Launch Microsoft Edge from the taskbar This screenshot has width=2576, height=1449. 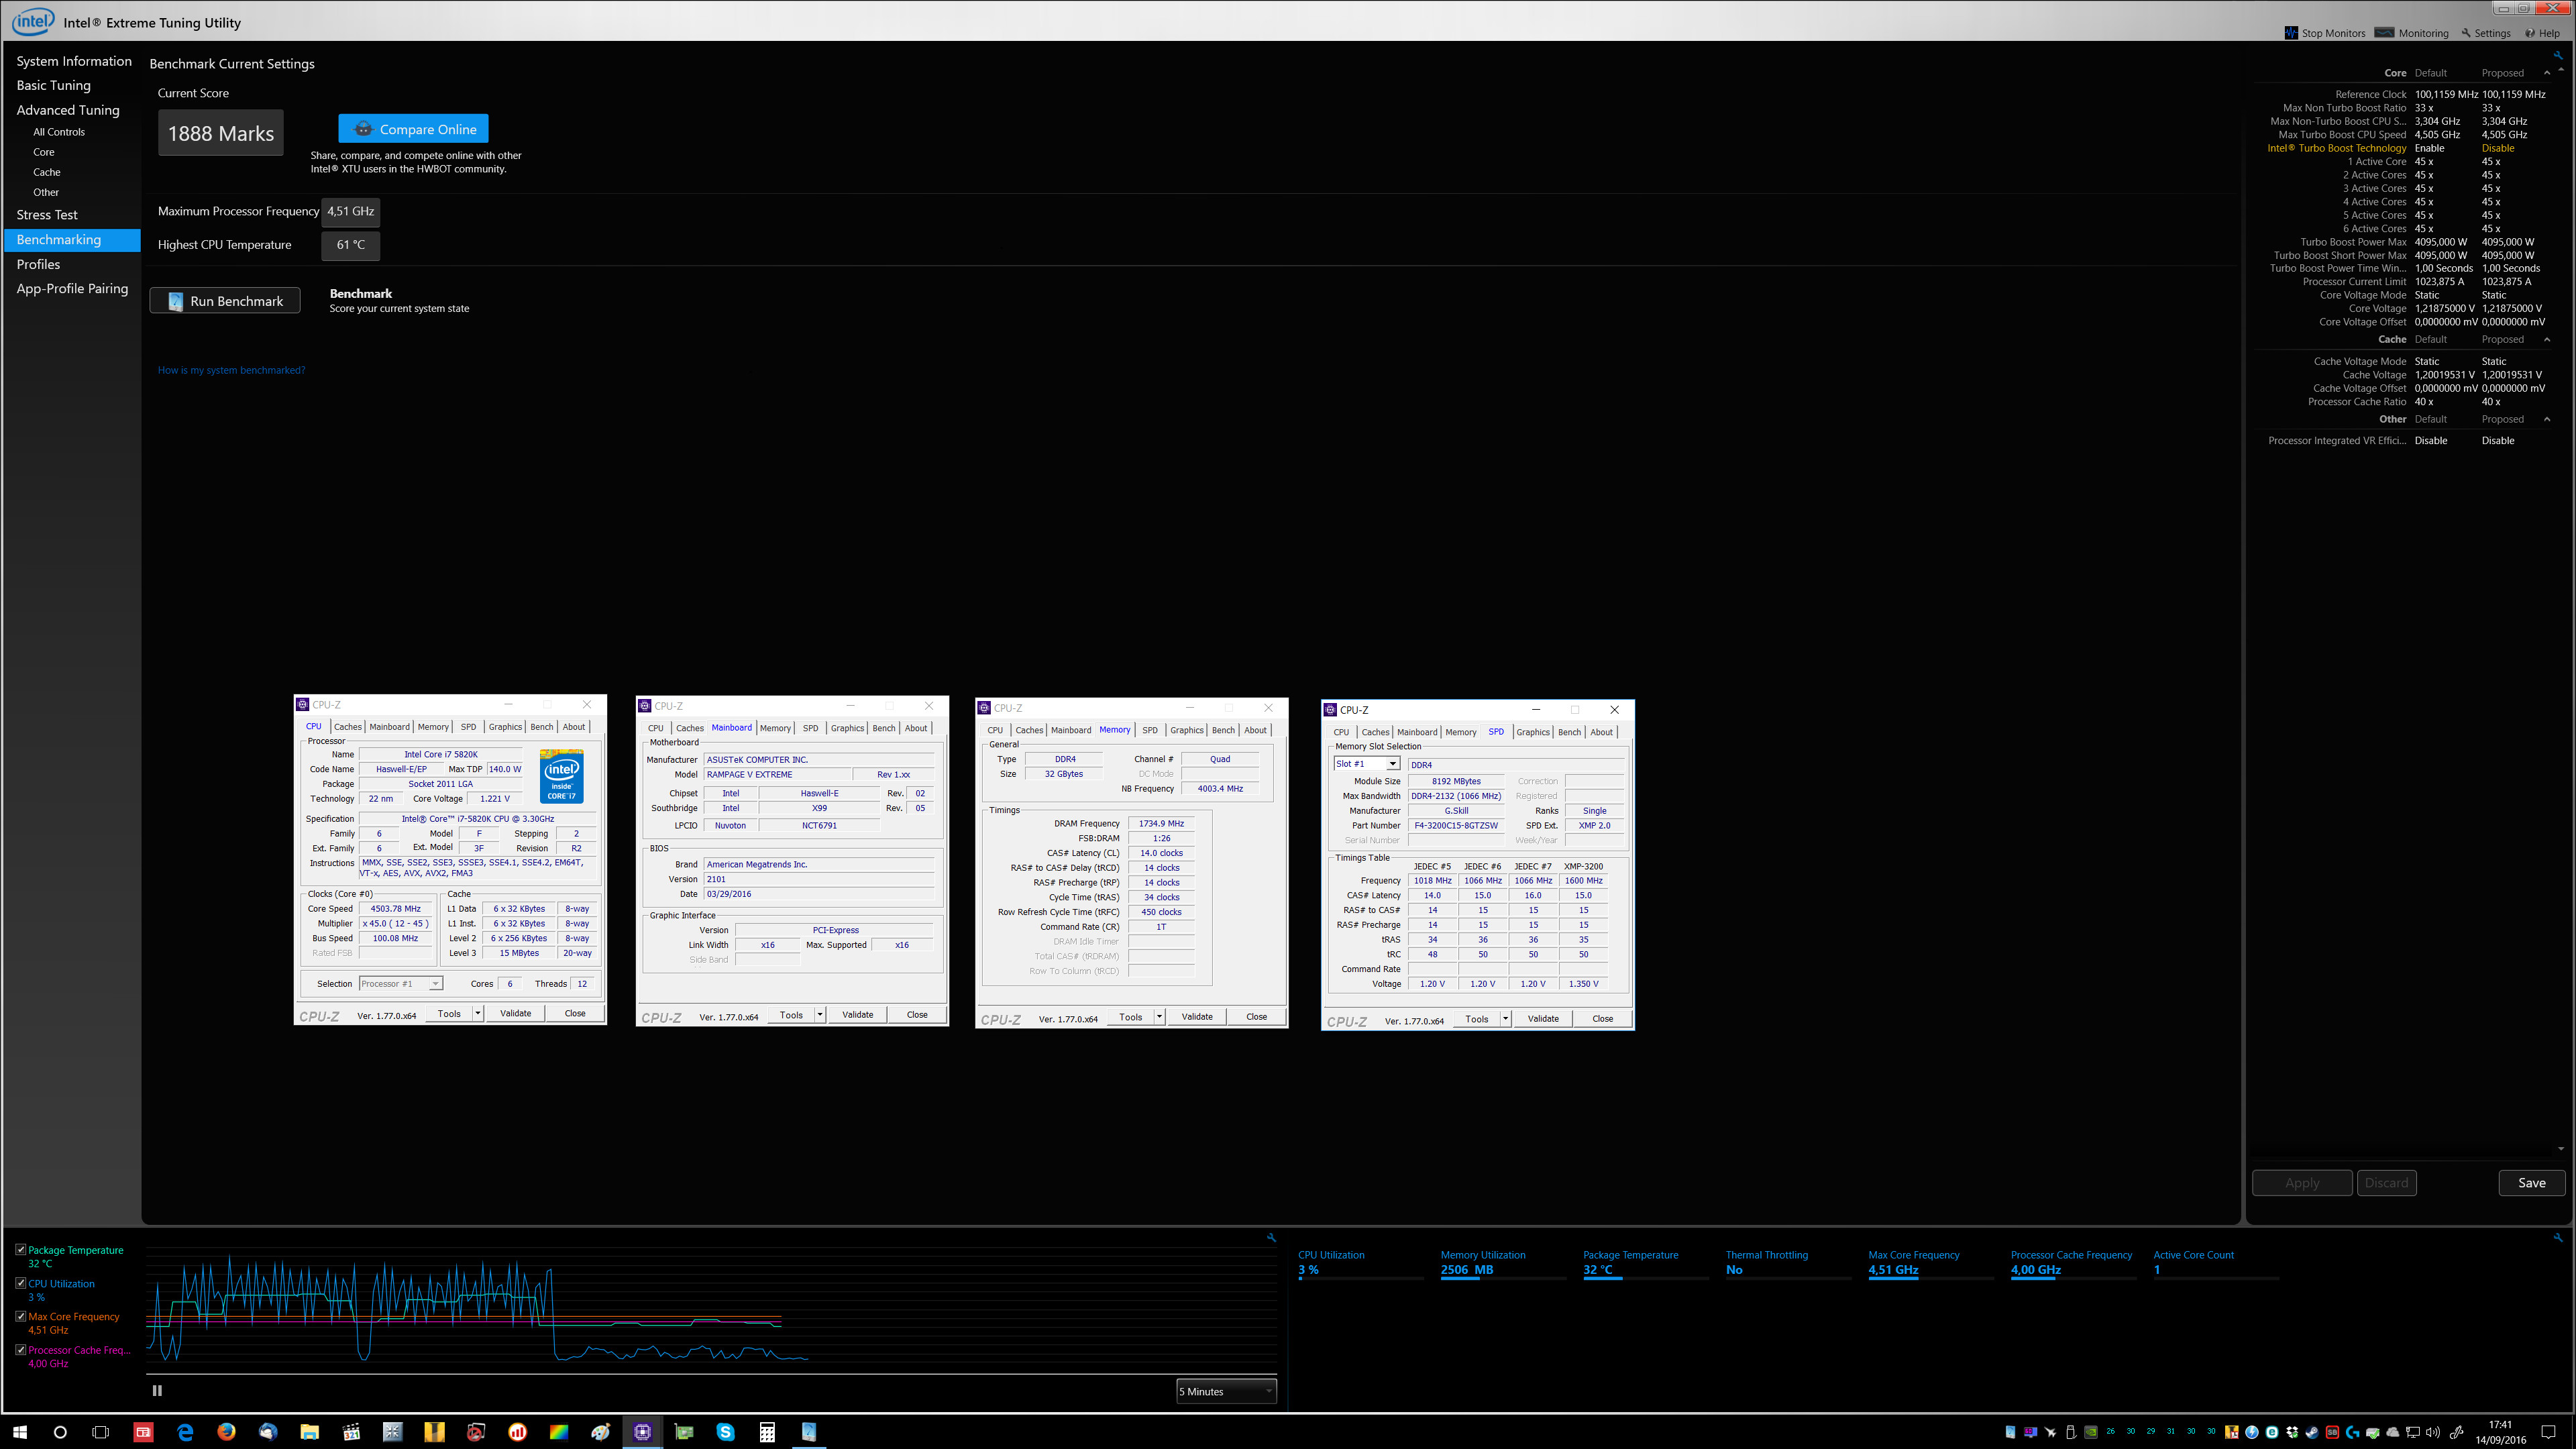[185, 1432]
